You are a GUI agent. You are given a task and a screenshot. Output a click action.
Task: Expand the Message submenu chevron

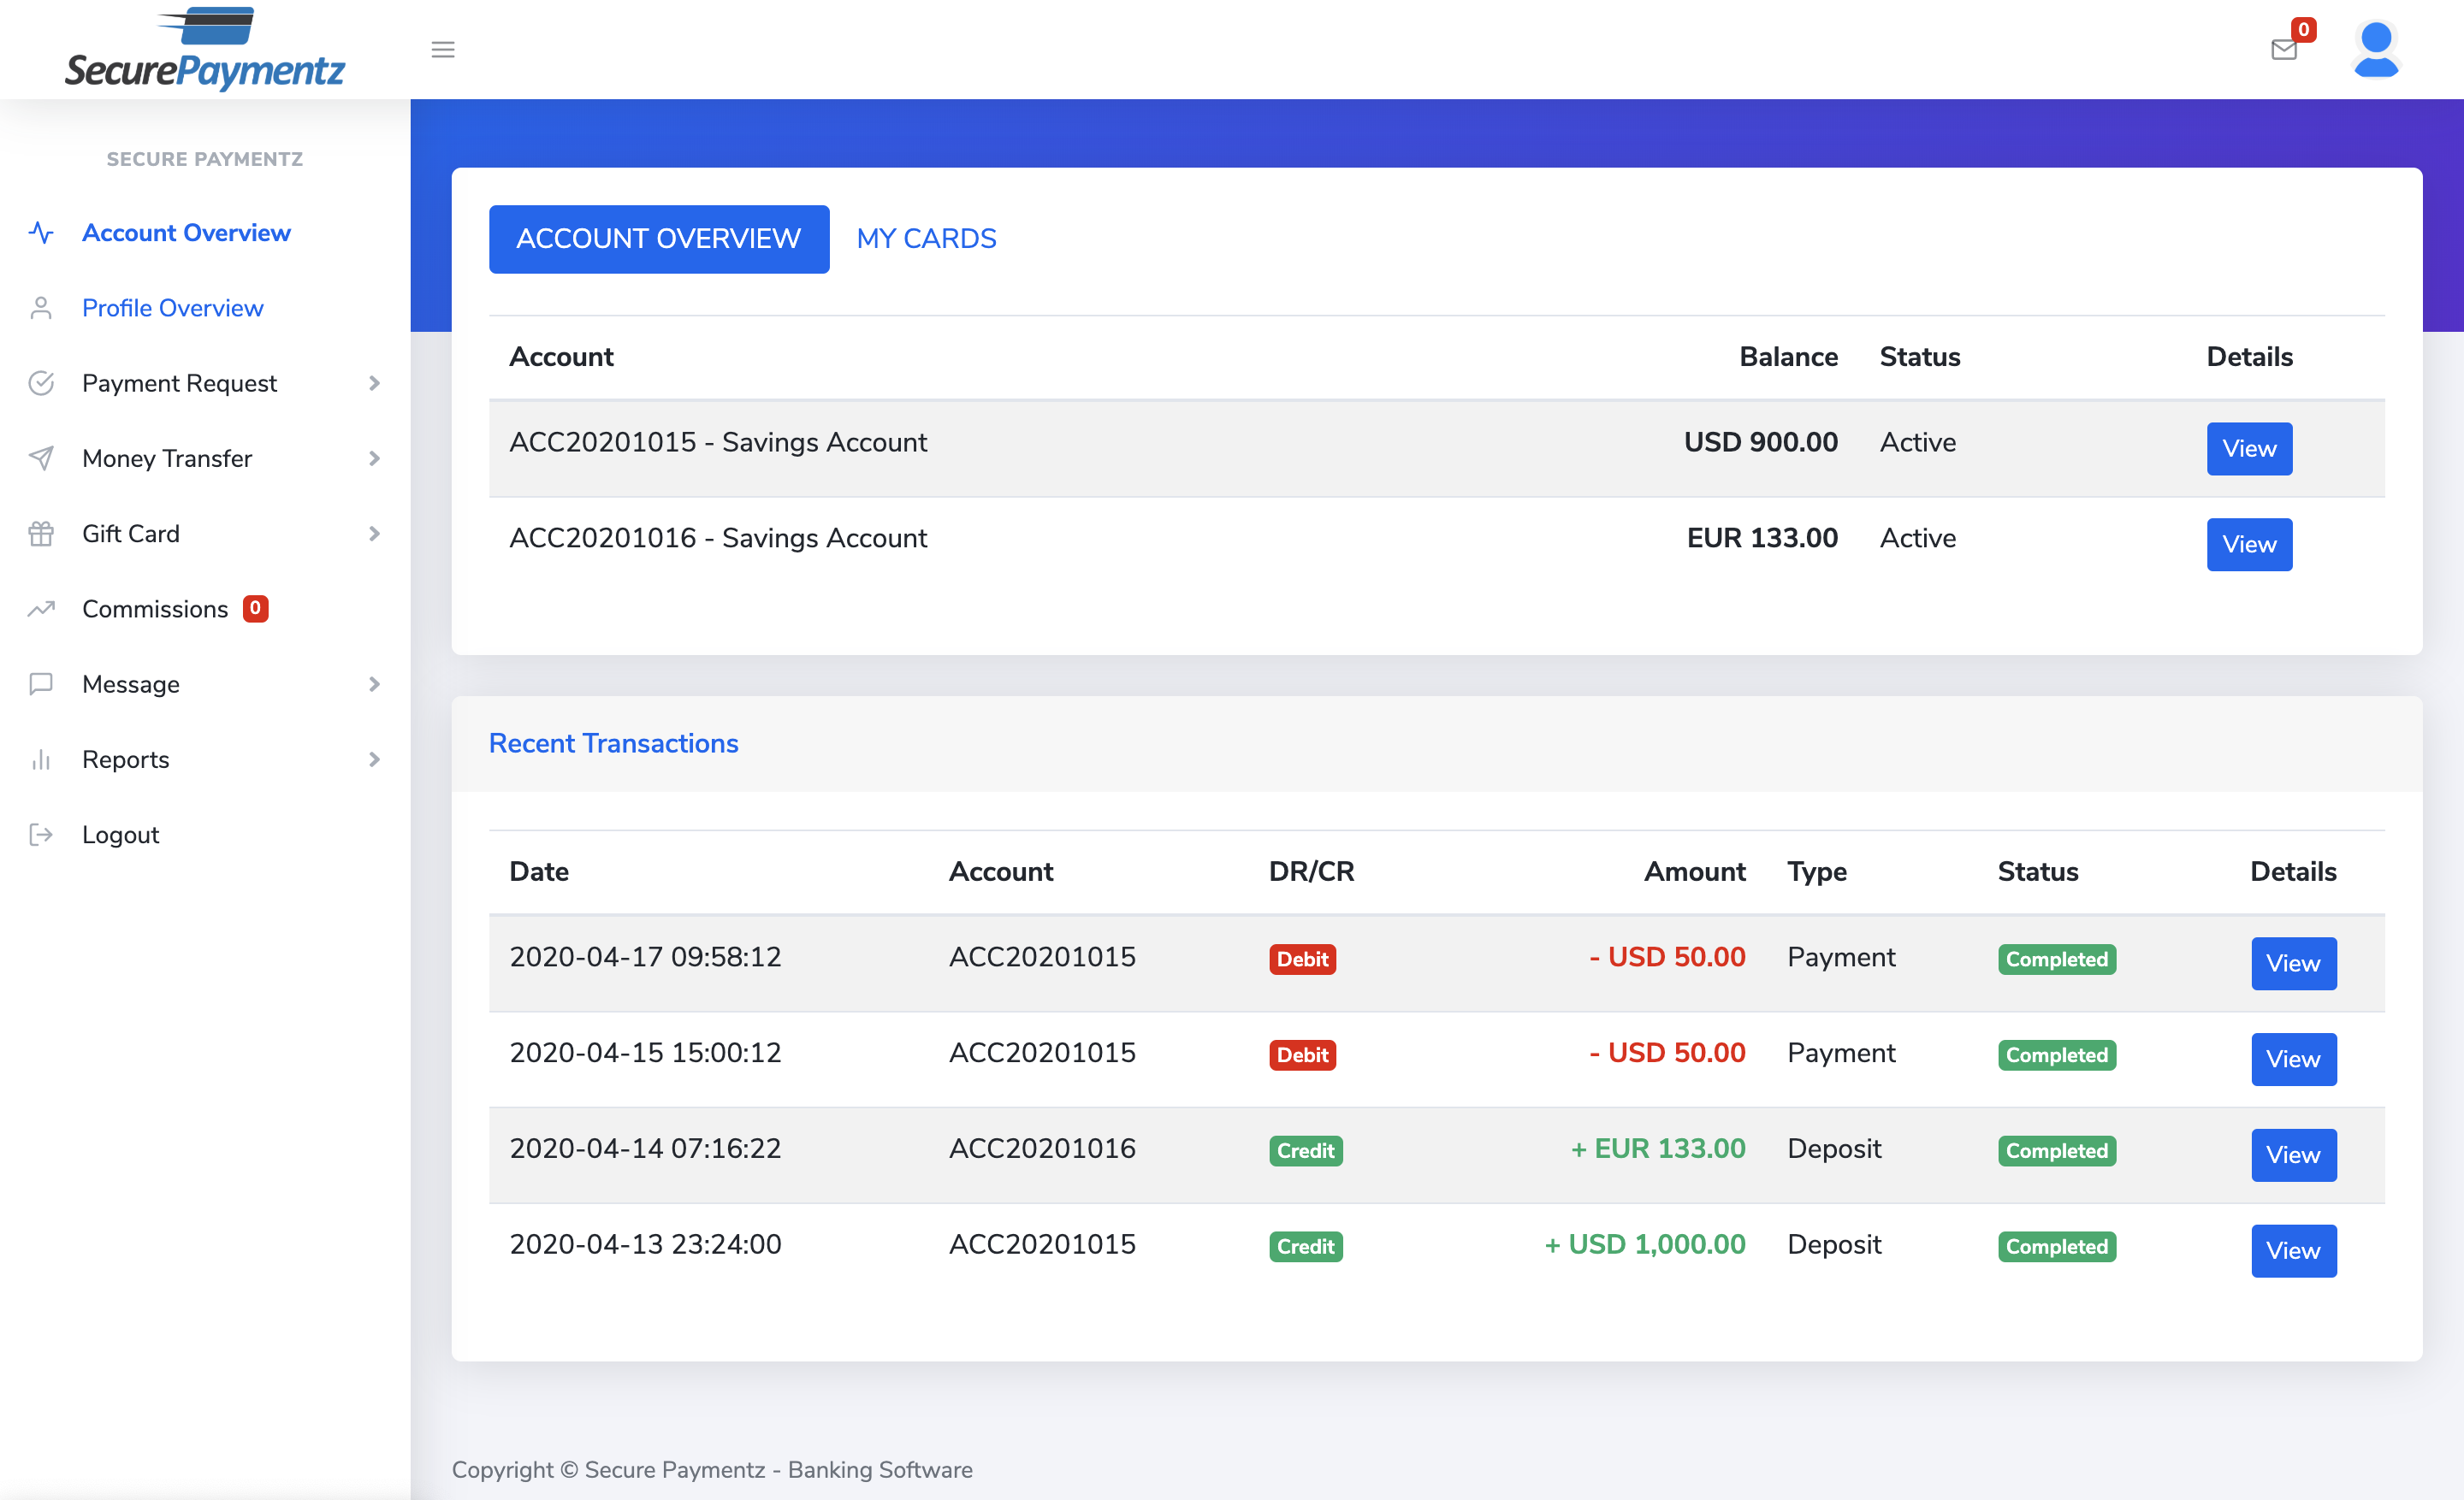[374, 683]
